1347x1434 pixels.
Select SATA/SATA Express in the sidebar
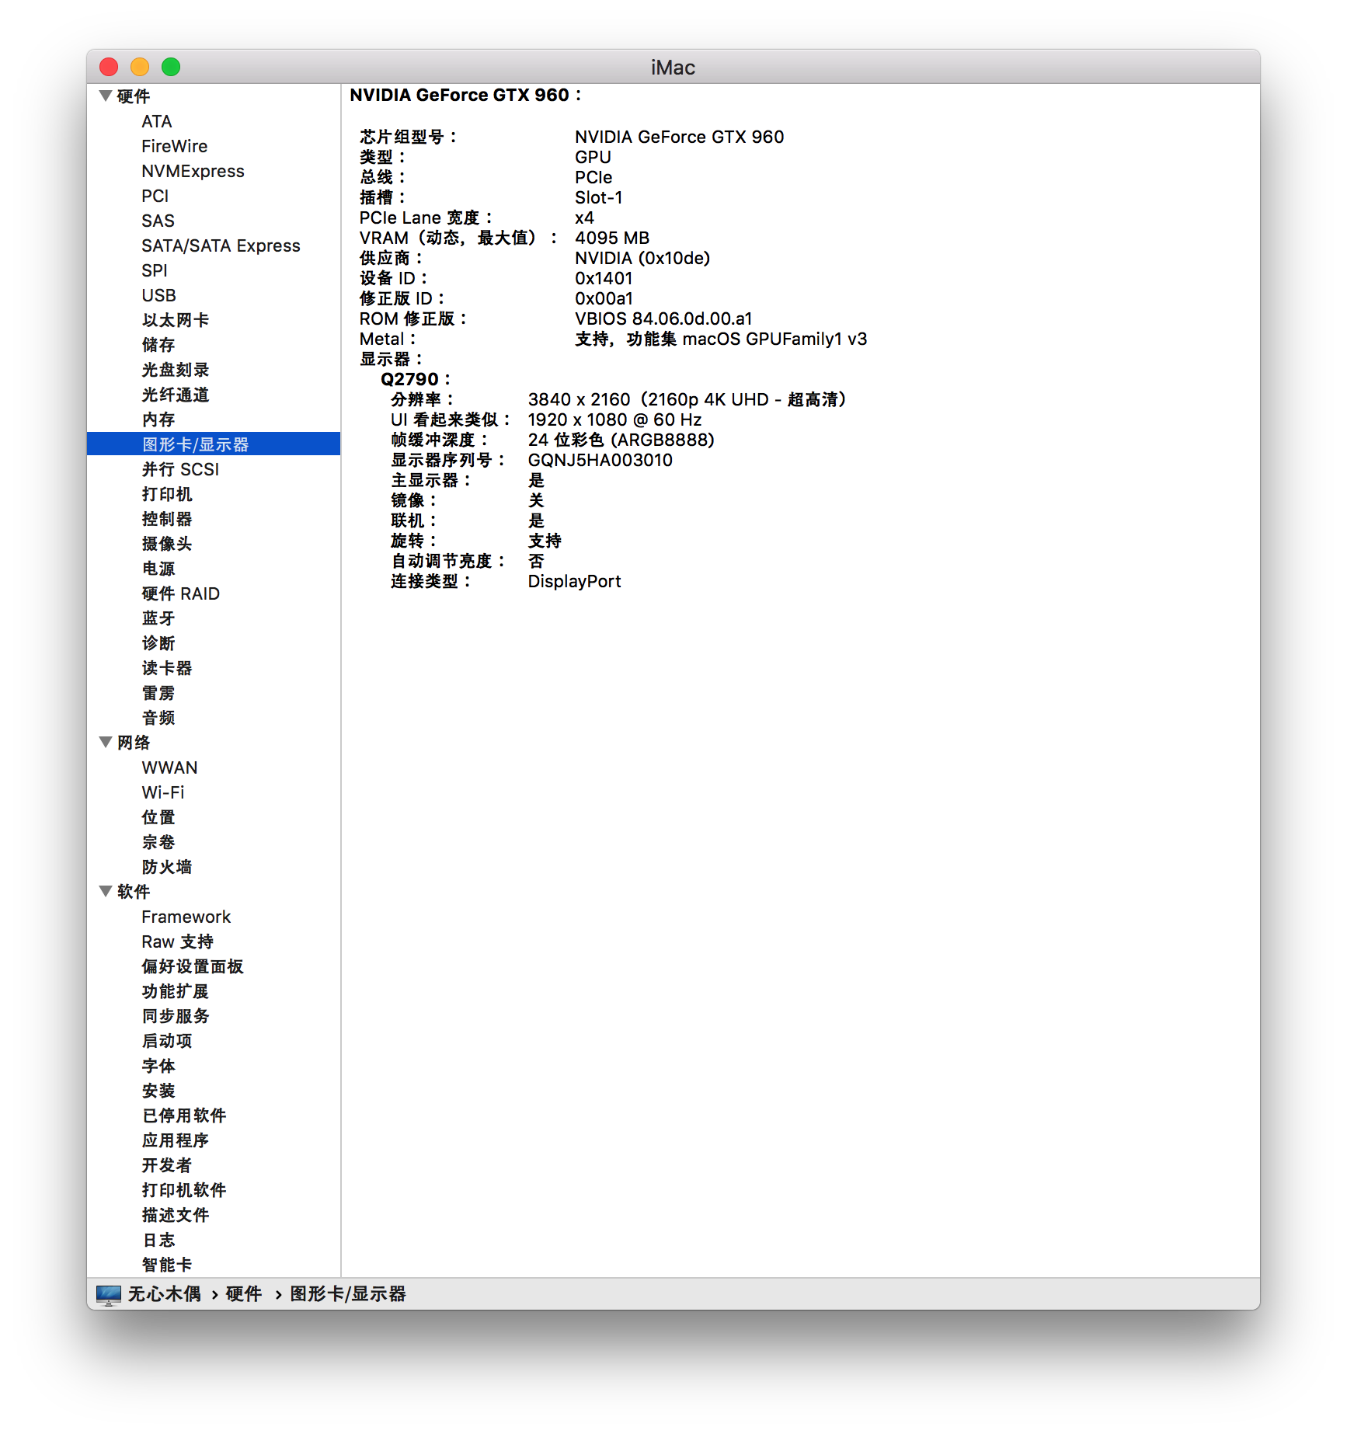[x=220, y=245]
